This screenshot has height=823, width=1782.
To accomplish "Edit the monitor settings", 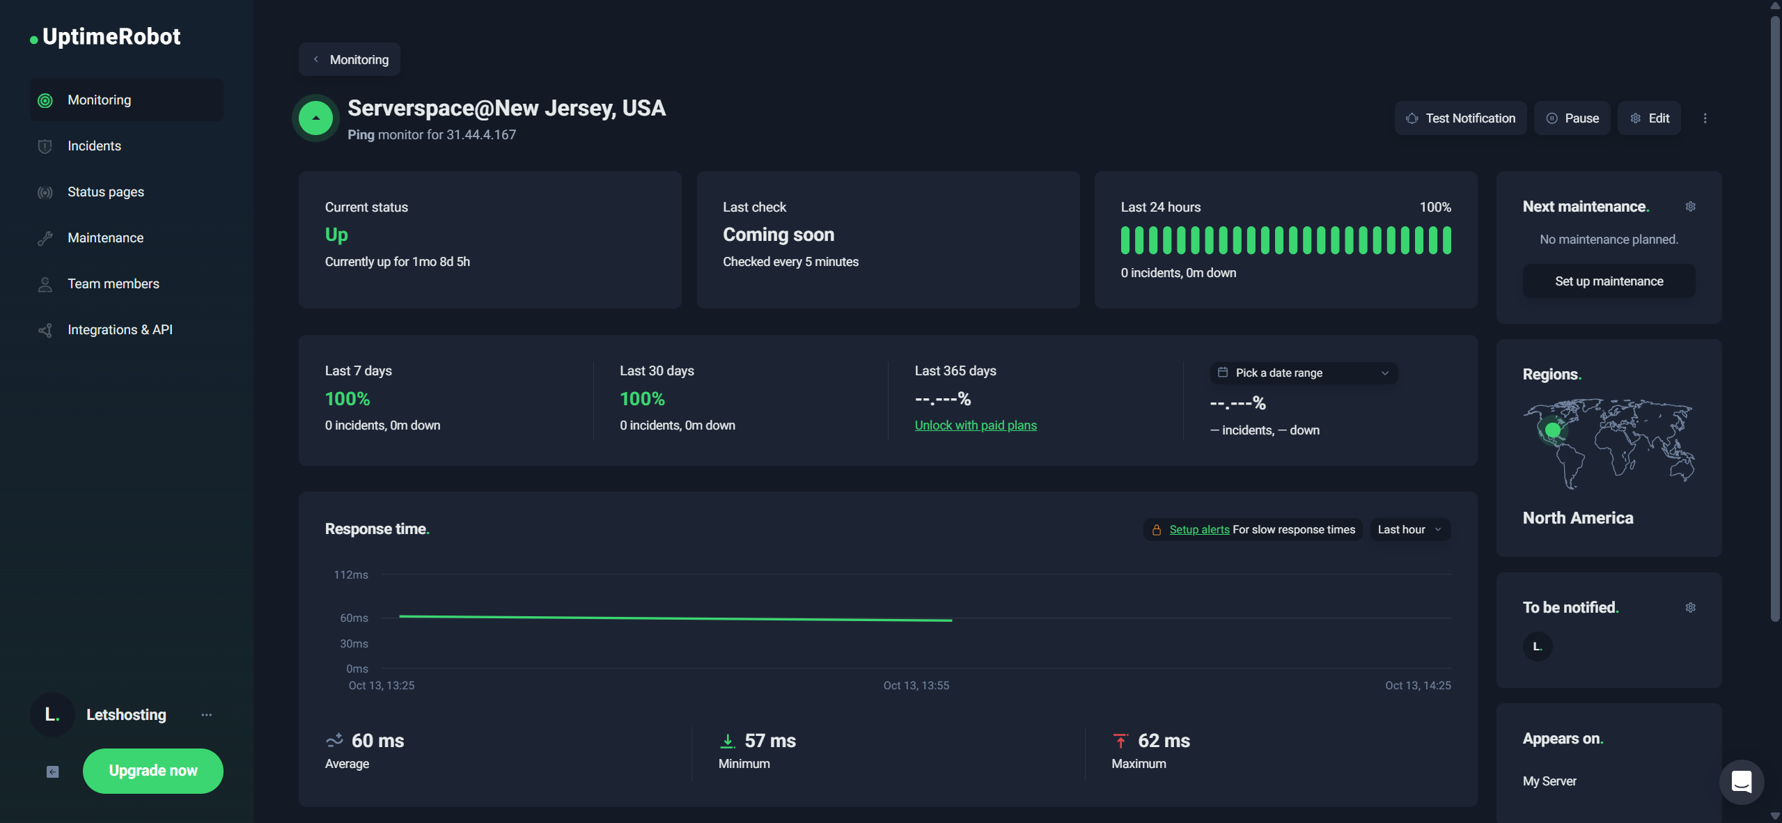I will tap(1649, 118).
